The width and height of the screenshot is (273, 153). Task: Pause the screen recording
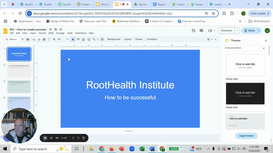[x=51, y=138]
